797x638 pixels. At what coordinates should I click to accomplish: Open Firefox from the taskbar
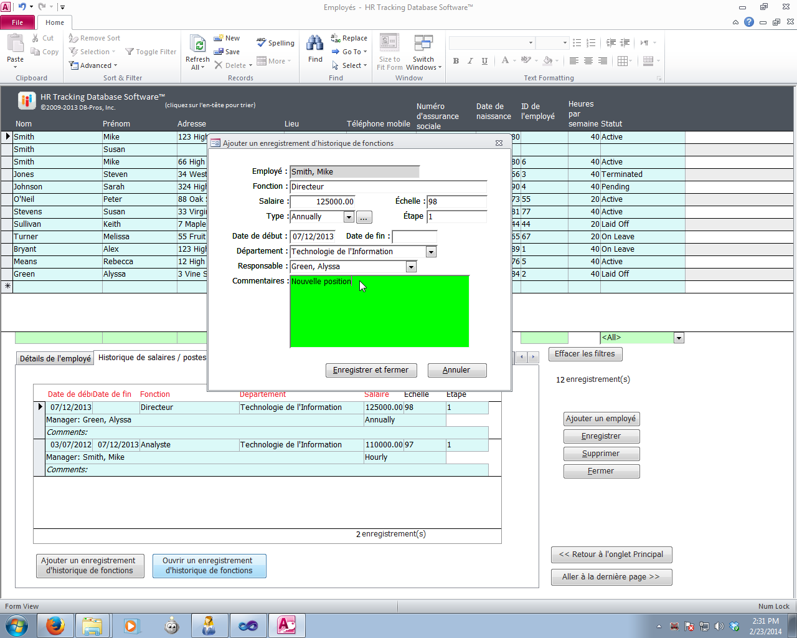click(x=55, y=625)
